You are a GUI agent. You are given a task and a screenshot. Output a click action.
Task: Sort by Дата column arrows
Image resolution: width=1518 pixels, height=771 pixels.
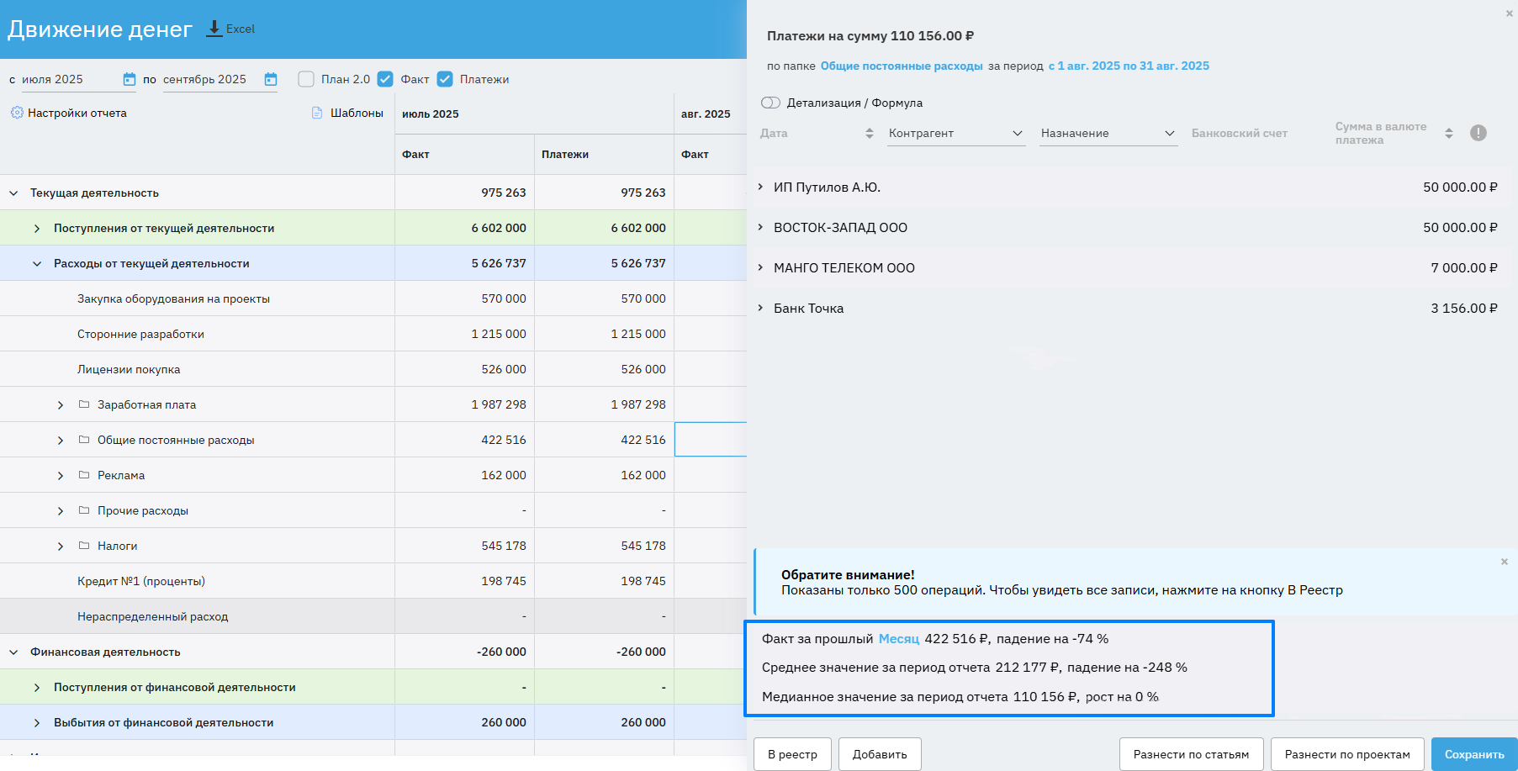[x=869, y=133]
